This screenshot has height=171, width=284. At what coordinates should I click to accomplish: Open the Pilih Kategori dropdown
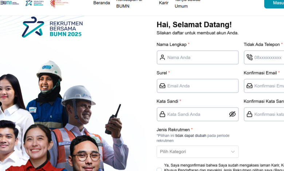coord(197,152)
